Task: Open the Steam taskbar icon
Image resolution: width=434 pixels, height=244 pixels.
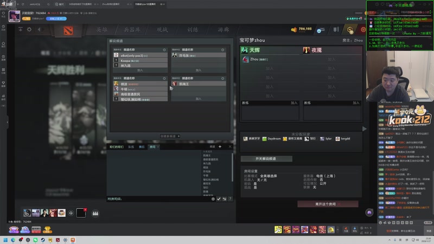Action: pyautogui.click(x=43, y=240)
